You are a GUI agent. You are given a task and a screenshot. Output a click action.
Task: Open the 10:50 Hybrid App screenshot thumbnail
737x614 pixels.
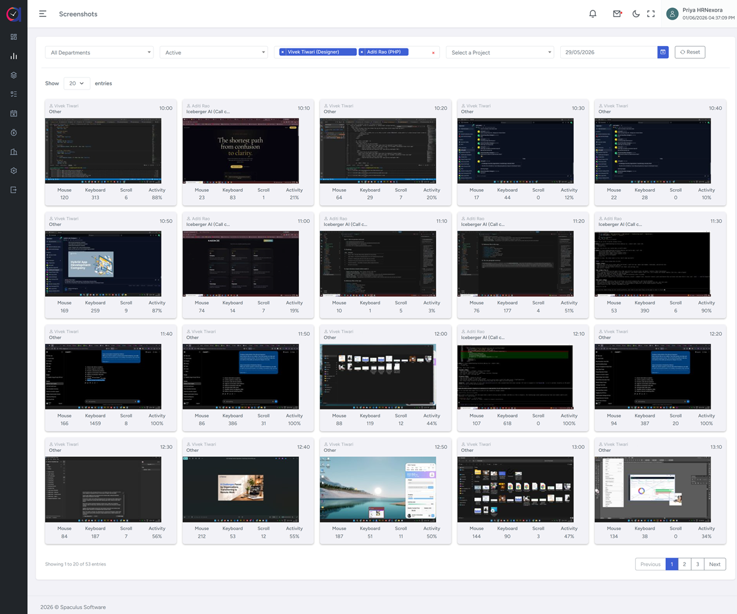(x=103, y=263)
